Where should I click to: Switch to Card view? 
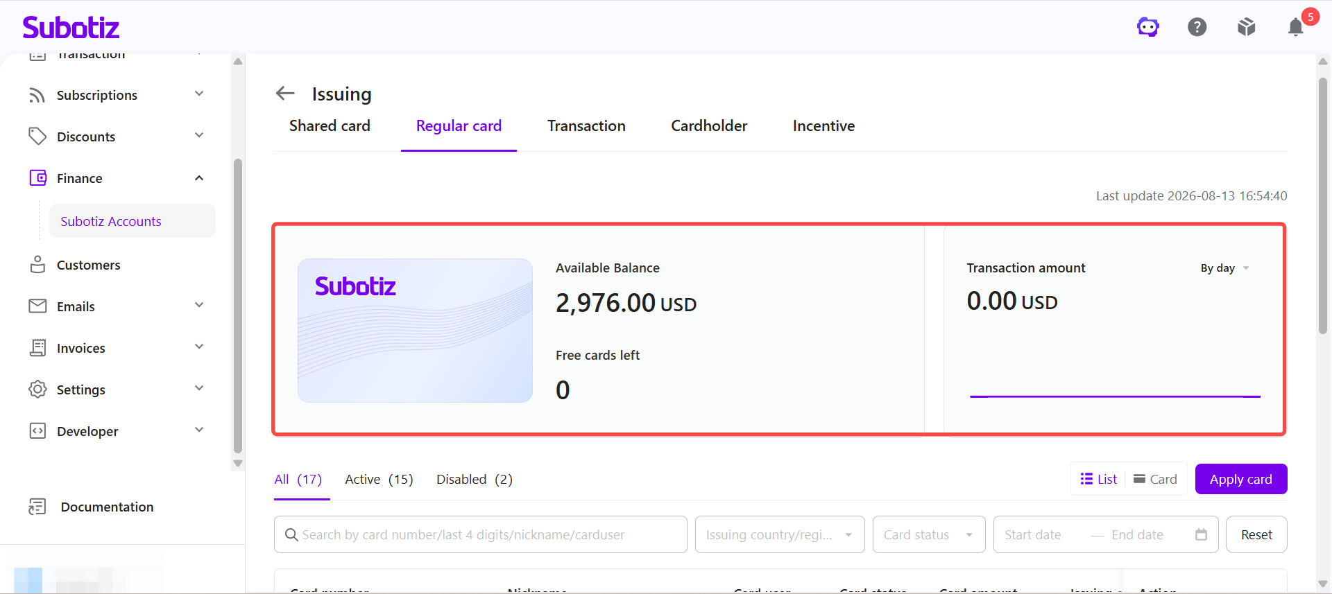point(1155,479)
